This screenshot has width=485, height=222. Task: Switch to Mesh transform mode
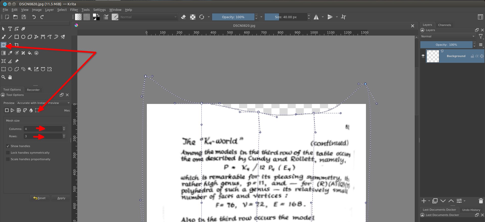37,110
